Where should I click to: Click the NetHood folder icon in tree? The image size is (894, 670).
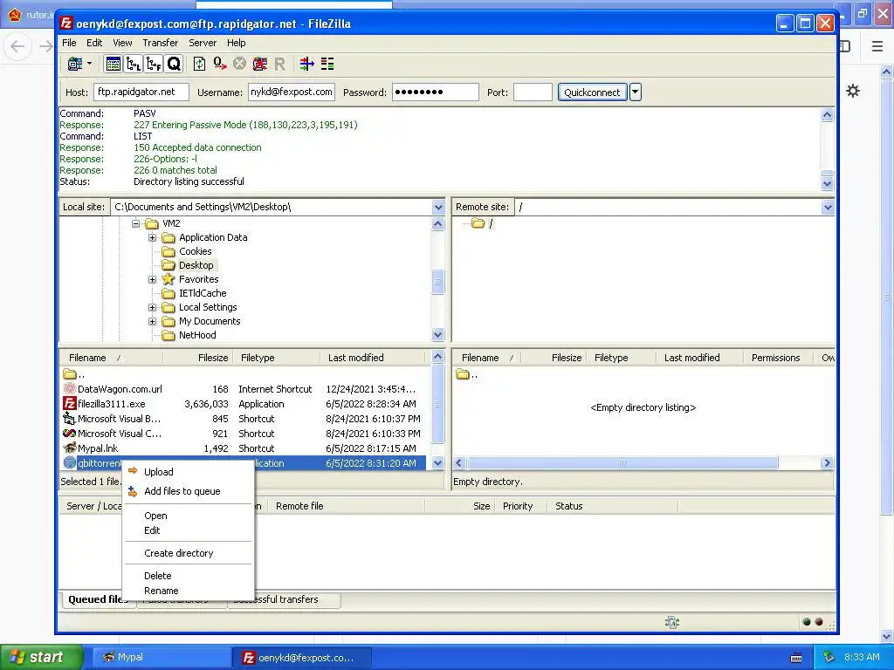[x=168, y=335]
